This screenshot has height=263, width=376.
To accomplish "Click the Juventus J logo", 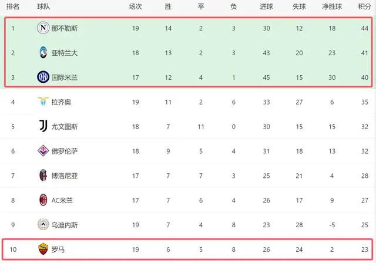I will point(43,126).
